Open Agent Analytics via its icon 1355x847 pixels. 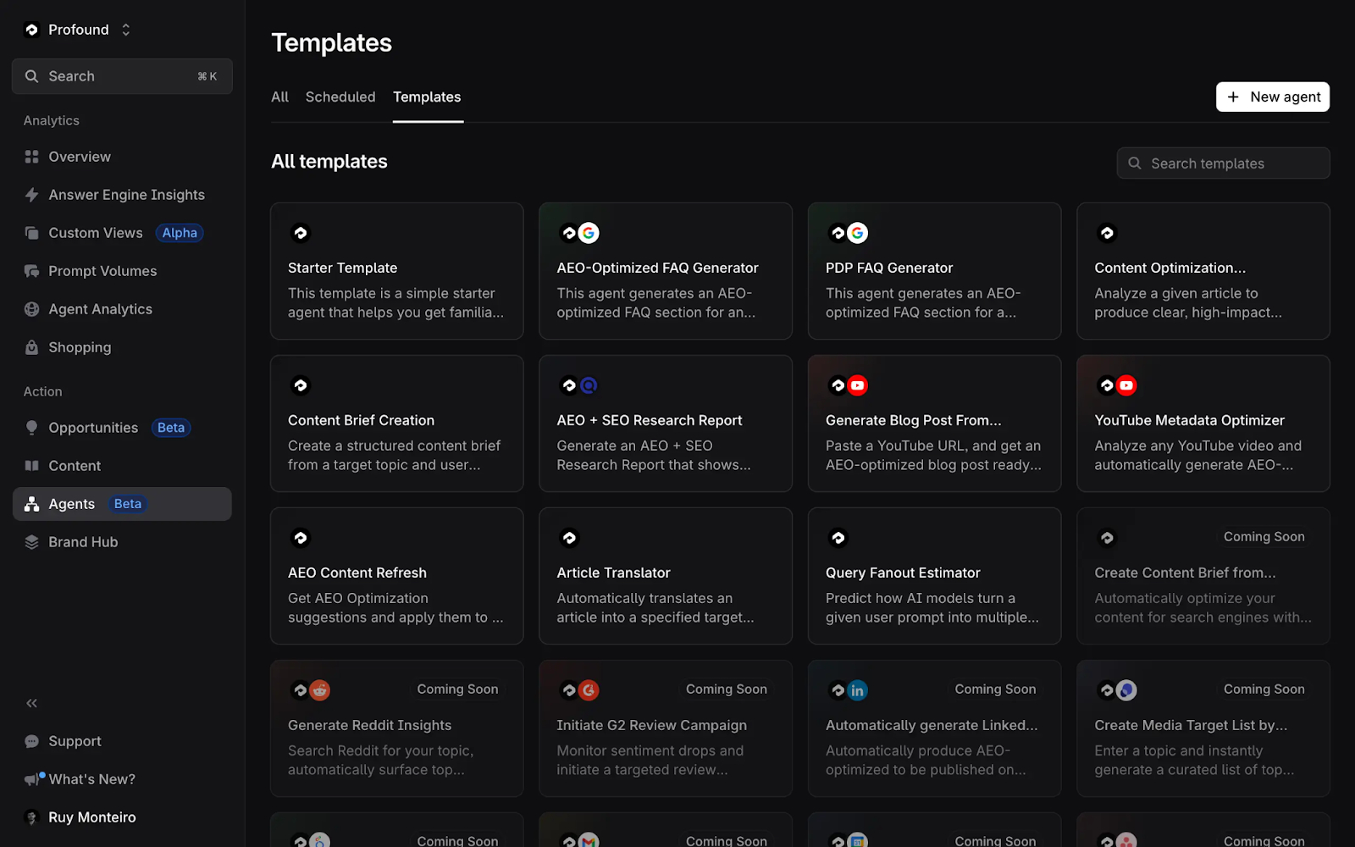pyautogui.click(x=31, y=308)
